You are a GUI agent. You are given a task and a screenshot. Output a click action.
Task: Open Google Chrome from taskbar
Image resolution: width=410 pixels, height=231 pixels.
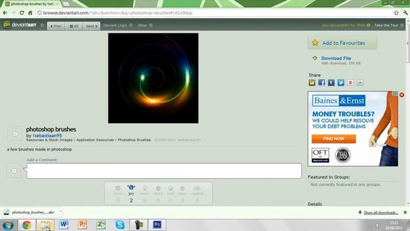(26, 225)
